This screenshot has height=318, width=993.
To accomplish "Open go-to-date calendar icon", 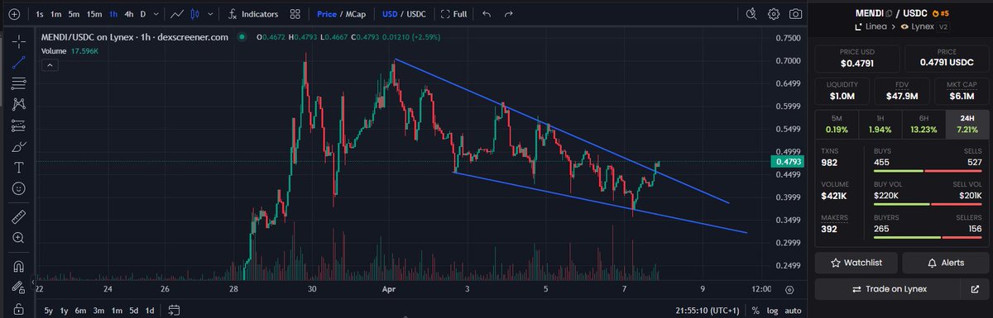I will (x=174, y=310).
